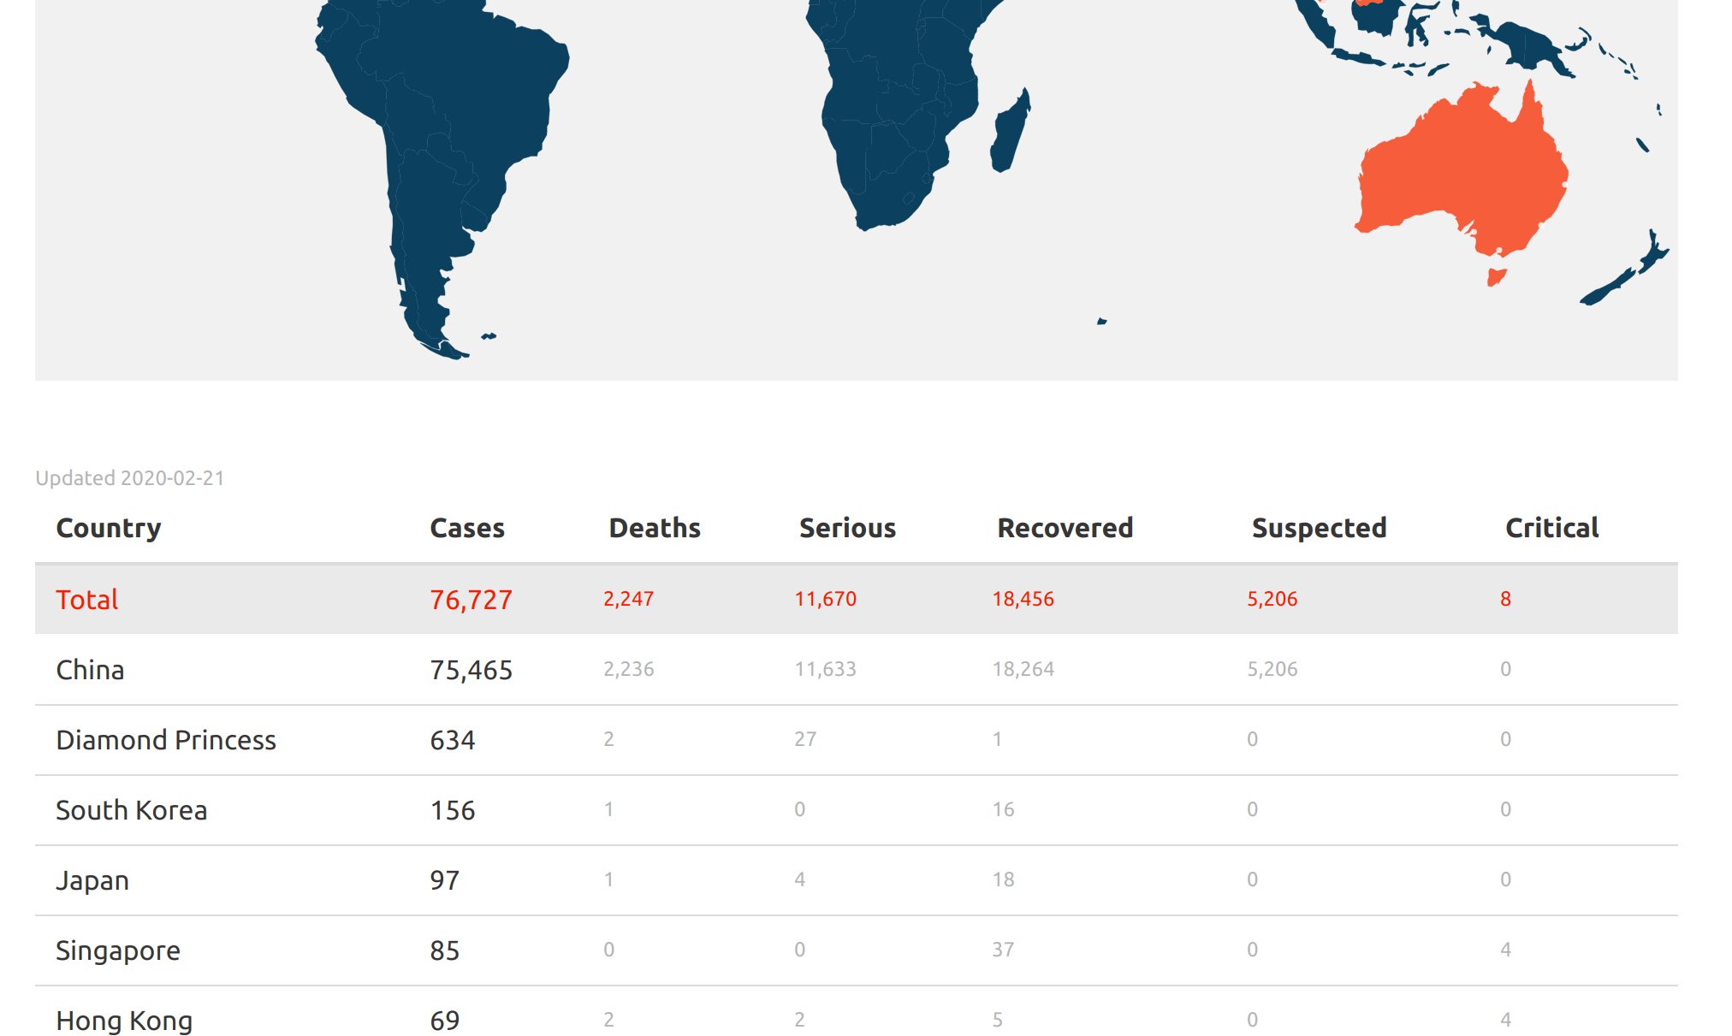Sort table by Suspected column header

click(1319, 528)
